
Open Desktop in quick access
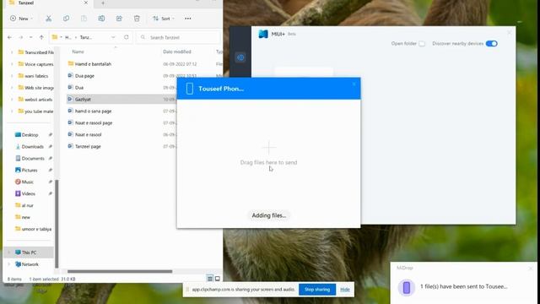(26, 135)
